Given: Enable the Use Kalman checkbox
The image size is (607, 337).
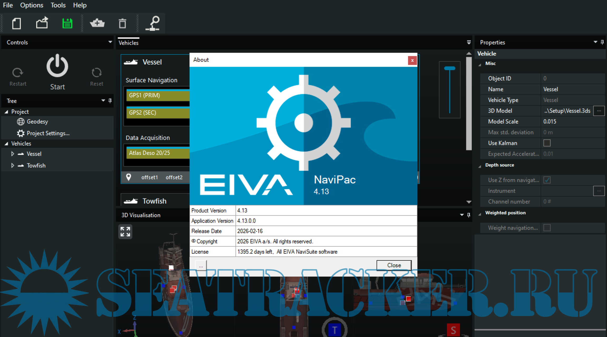Looking at the screenshot, I should click(x=547, y=143).
